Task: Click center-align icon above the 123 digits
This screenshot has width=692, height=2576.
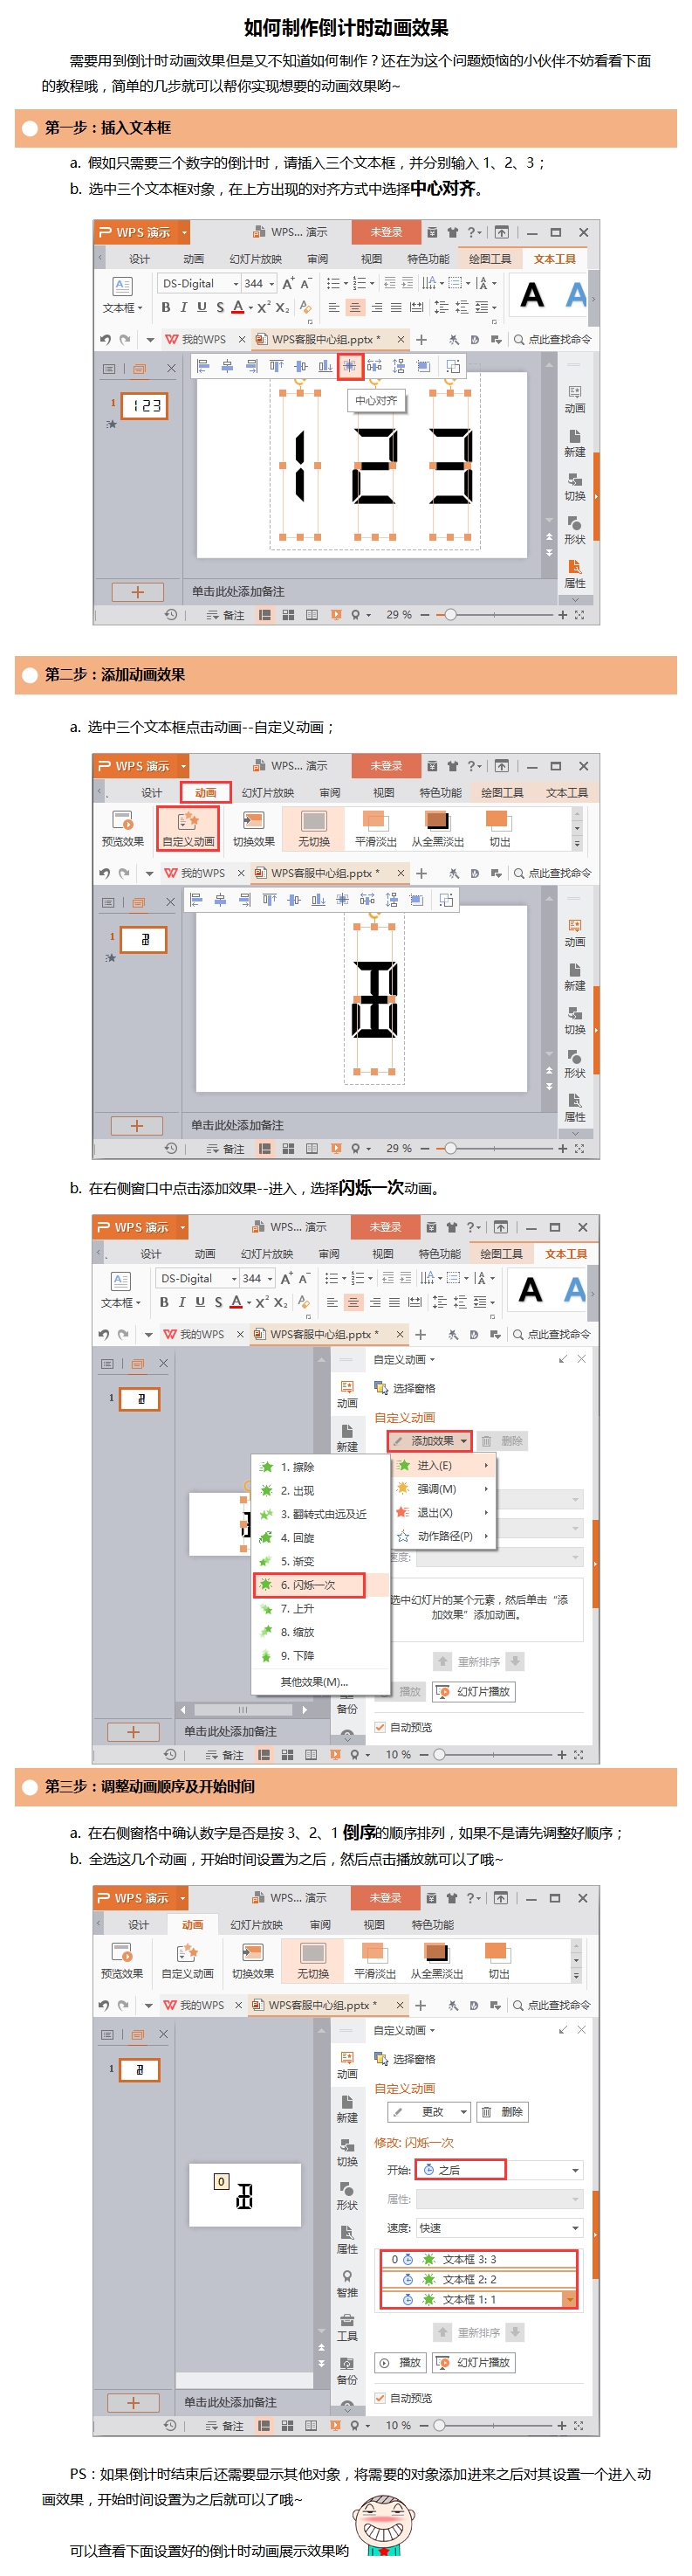Action: pos(350,366)
